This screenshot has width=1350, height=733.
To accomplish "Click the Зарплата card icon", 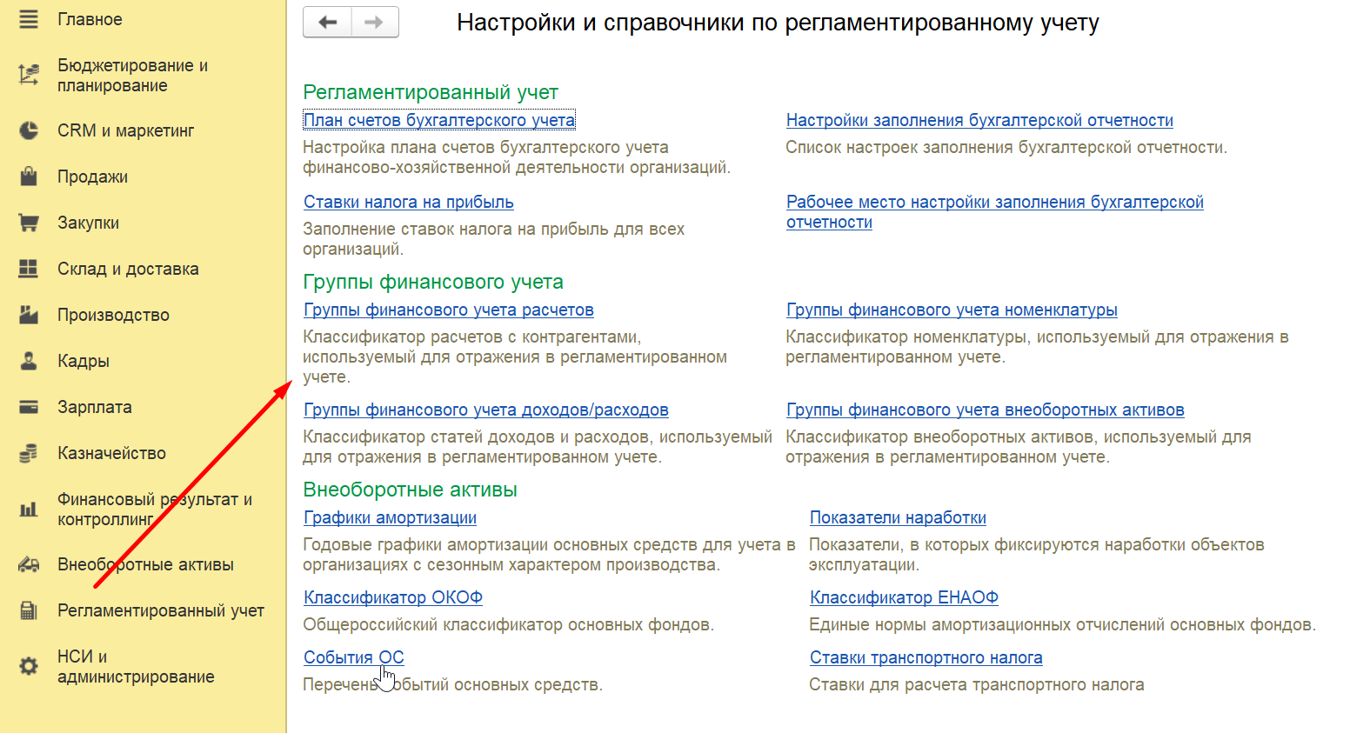I will click(x=29, y=407).
